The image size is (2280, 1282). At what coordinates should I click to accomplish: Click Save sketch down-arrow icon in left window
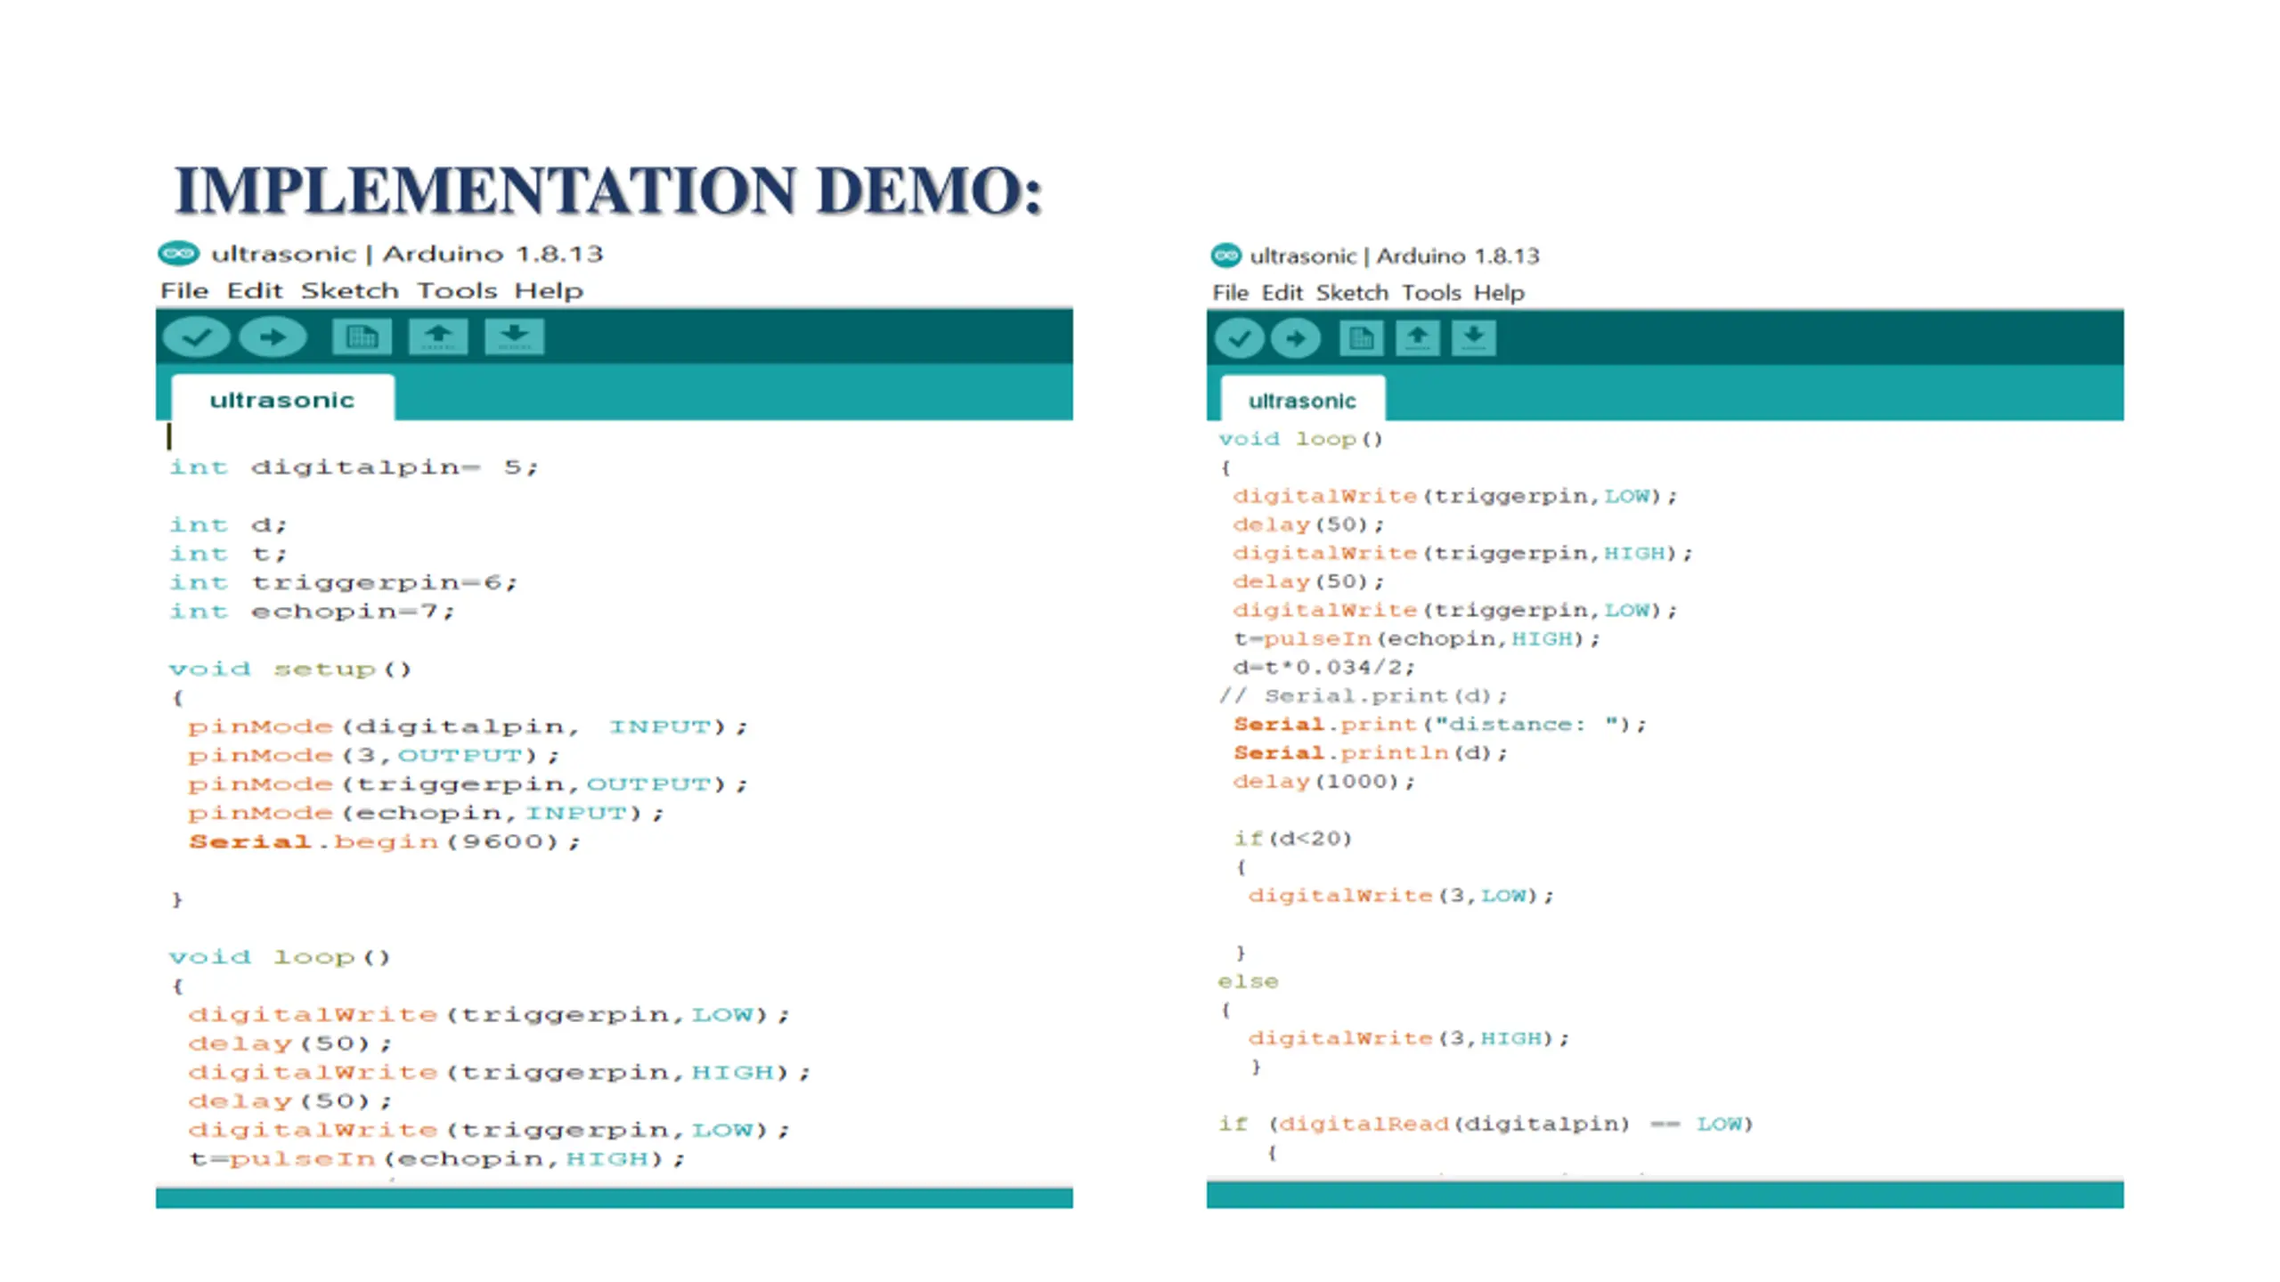click(x=514, y=337)
